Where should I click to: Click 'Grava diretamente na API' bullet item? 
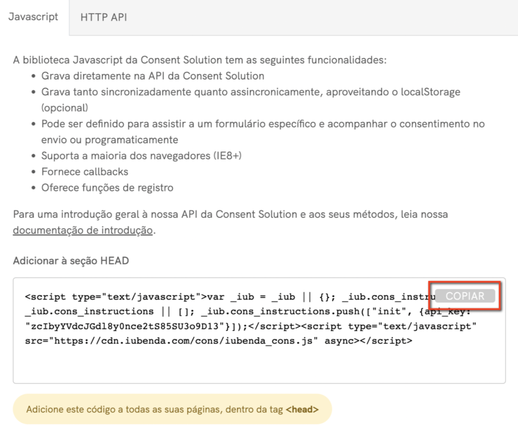click(x=153, y=76)
